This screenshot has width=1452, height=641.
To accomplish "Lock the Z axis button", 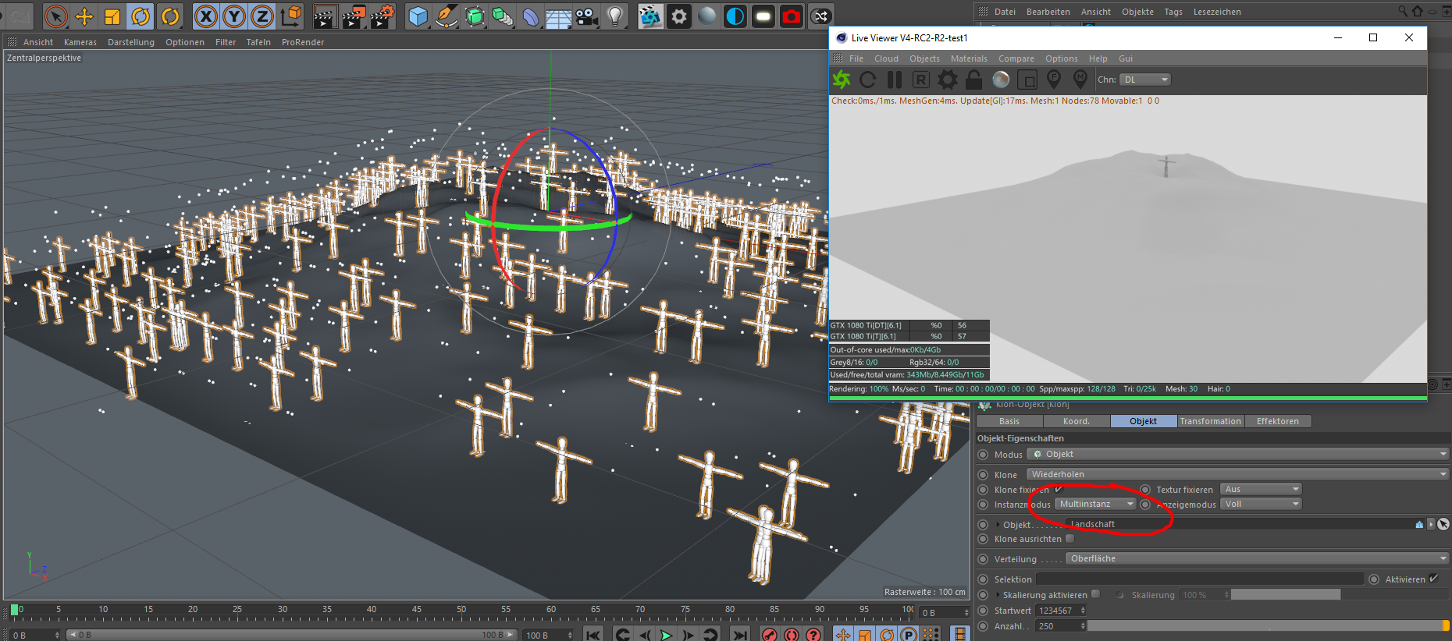I will tap(262, 16).
